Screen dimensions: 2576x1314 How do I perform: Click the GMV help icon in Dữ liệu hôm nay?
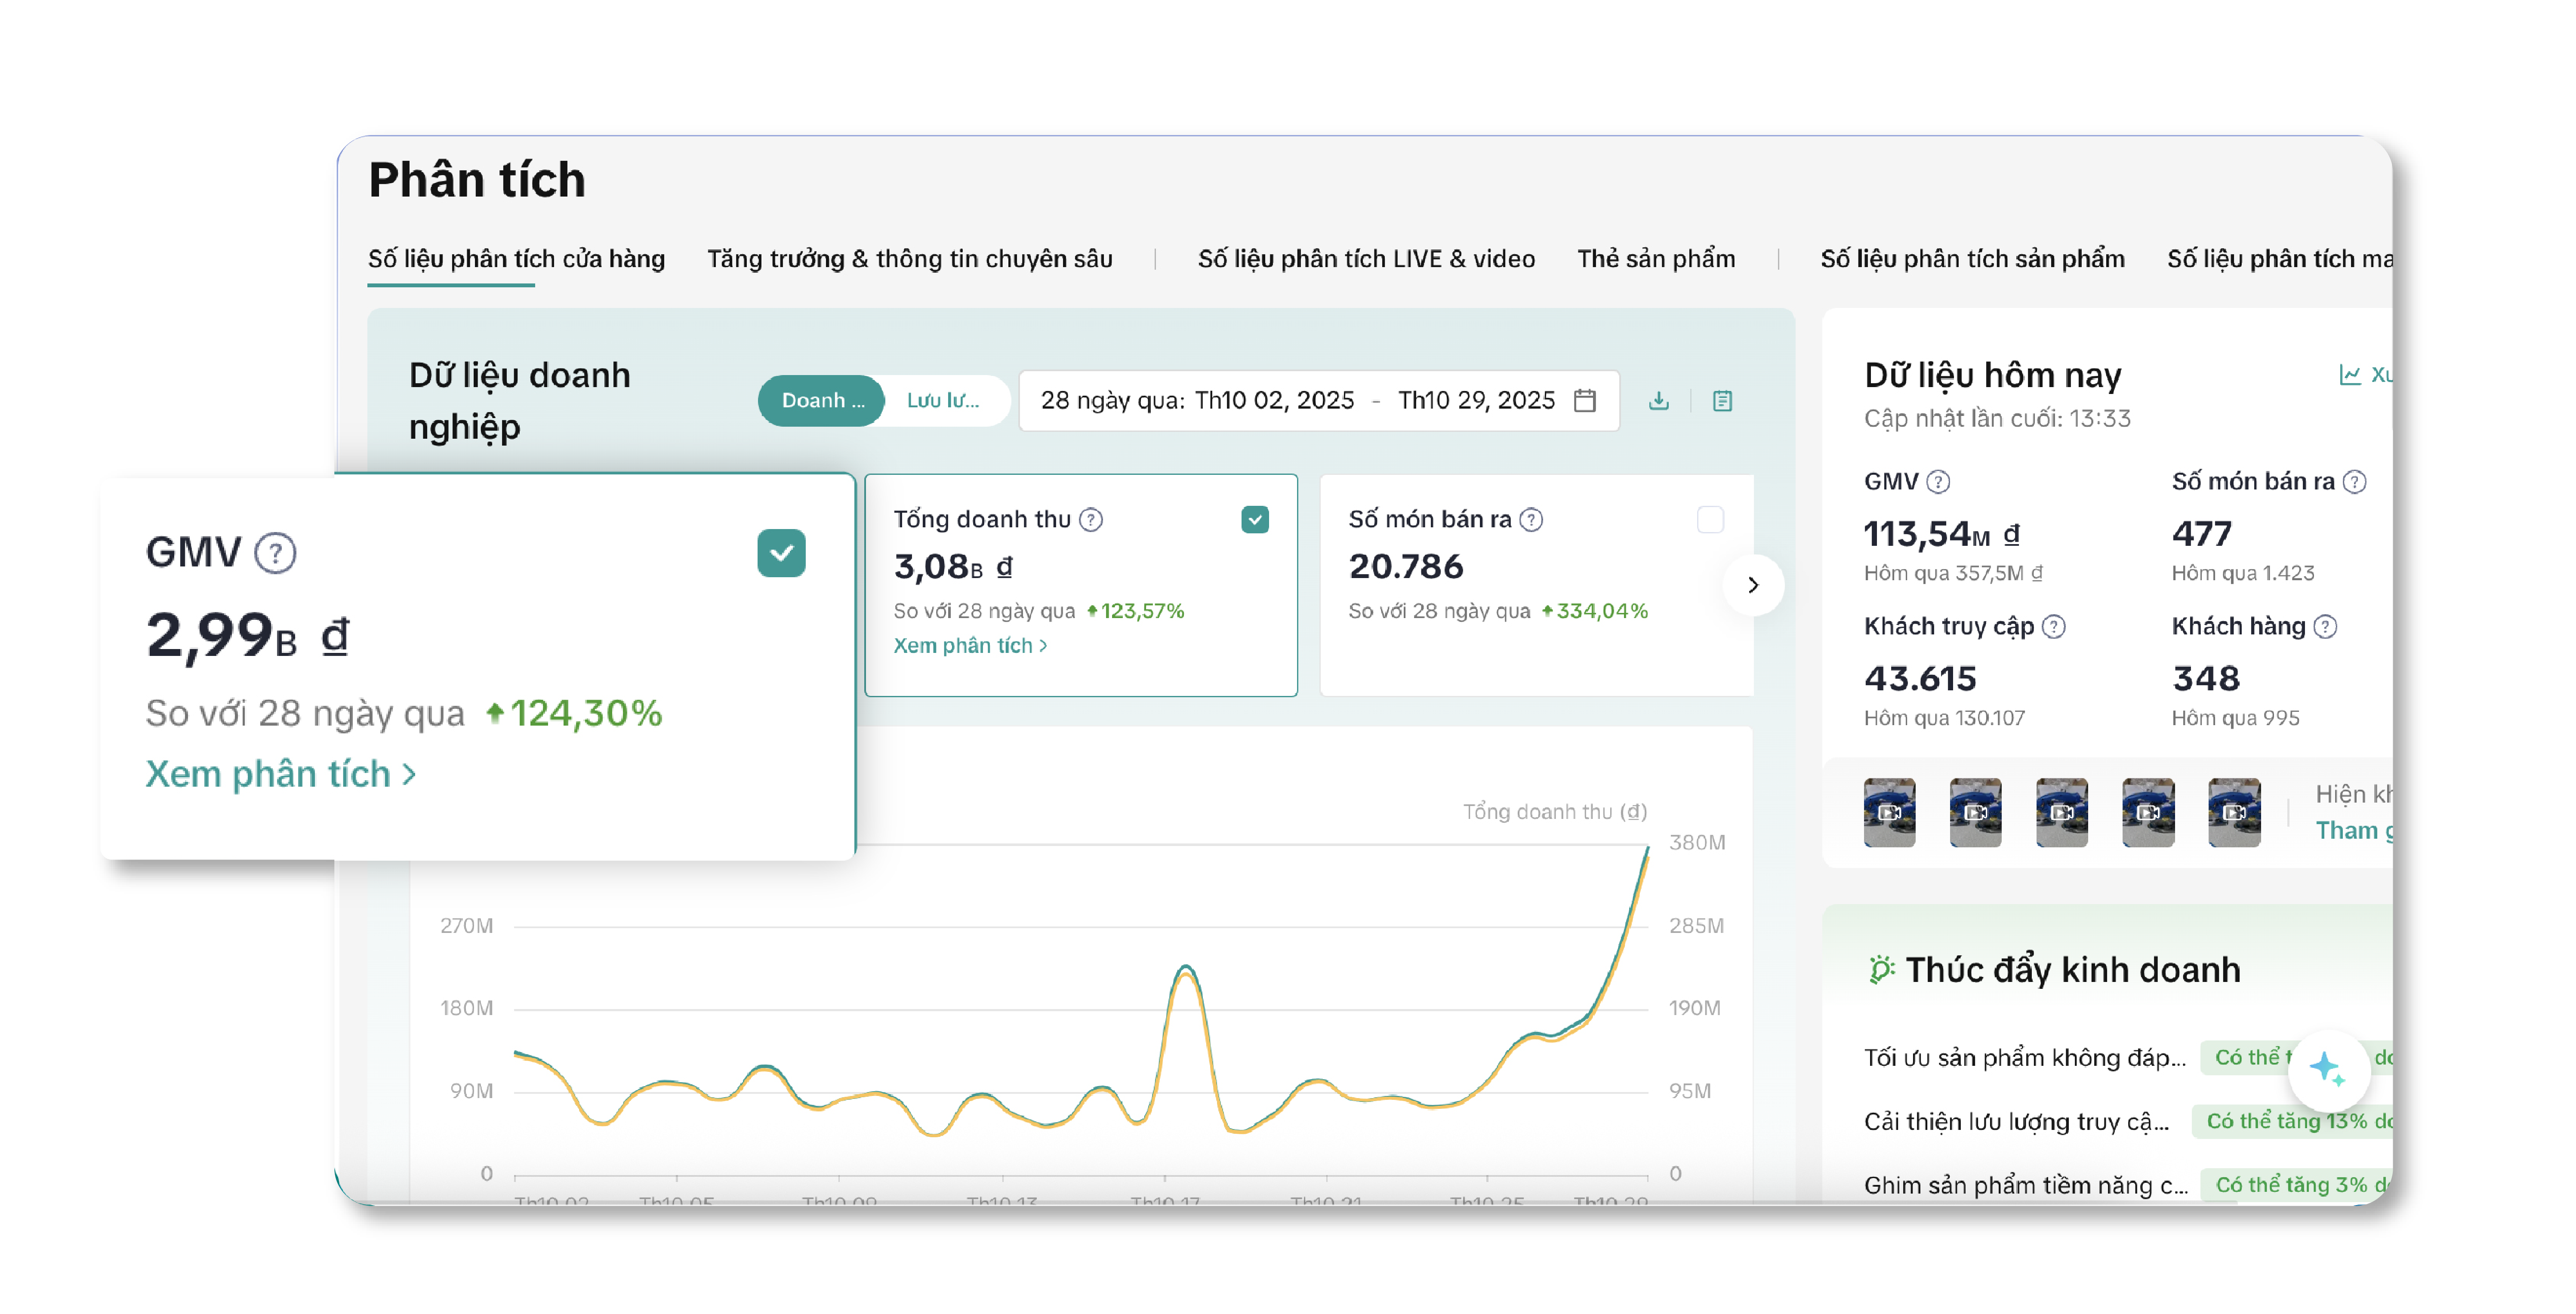tap(1938, 482)
